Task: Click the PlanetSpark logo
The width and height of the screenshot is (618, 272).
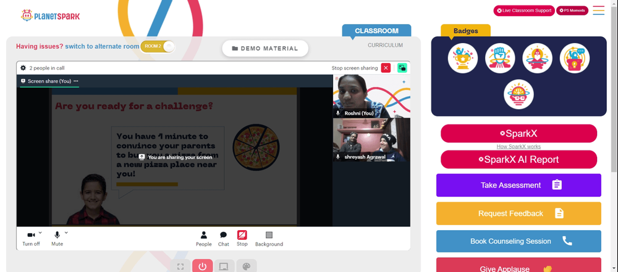Action: pyautogui.click(x=50, y=16)
